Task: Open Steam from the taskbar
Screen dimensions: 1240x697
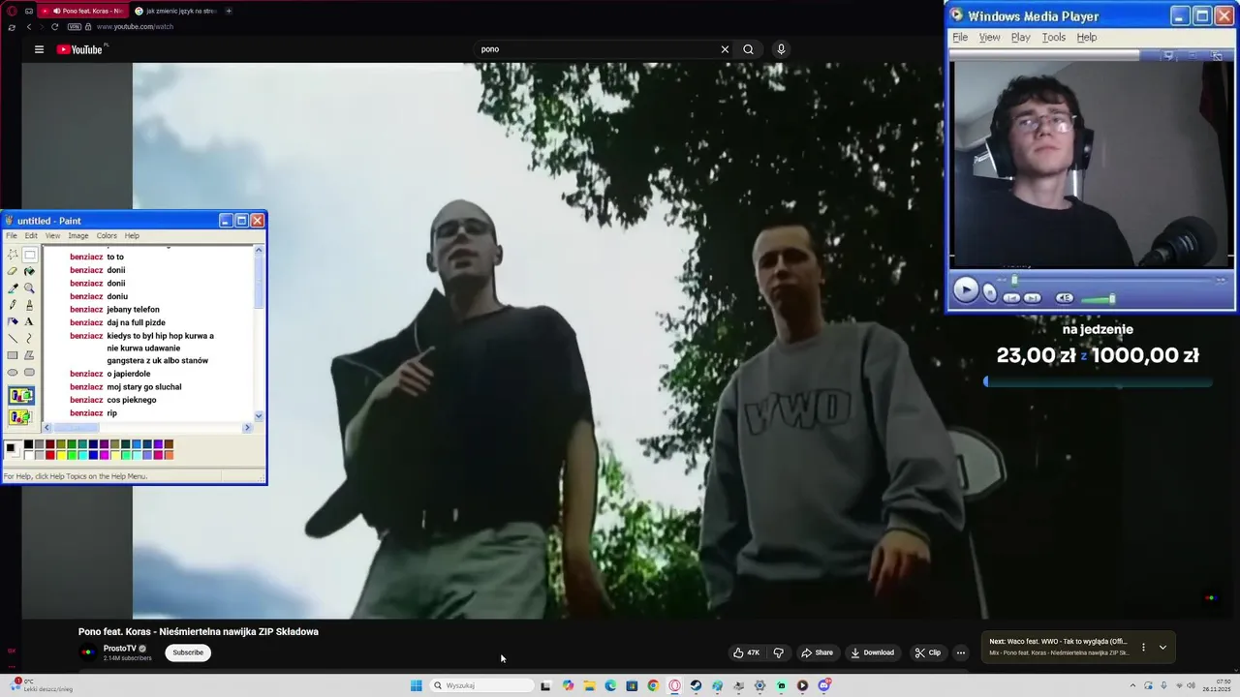Action: (696, 685)
